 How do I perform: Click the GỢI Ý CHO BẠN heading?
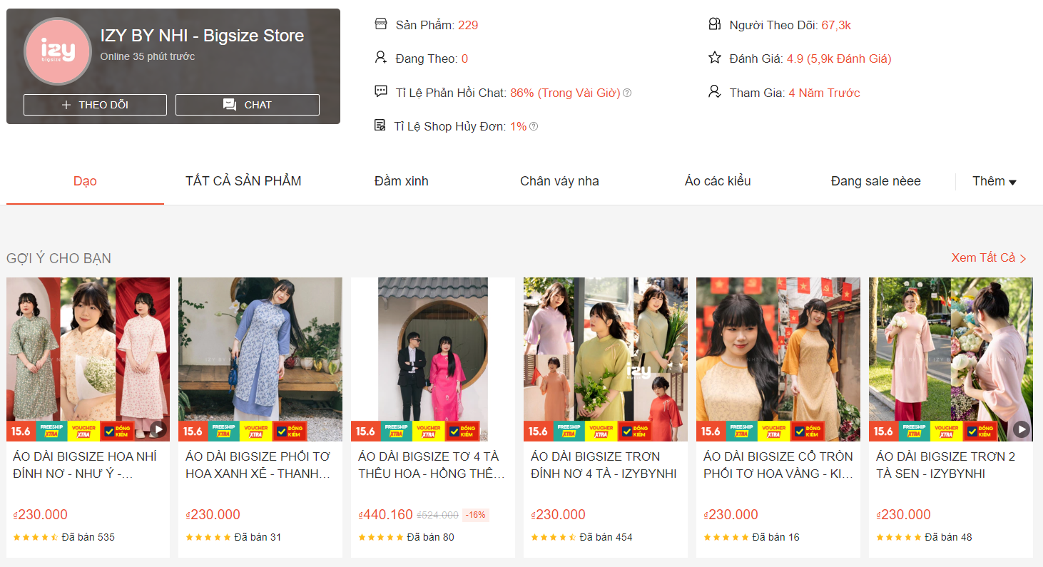tap(58, 258)
